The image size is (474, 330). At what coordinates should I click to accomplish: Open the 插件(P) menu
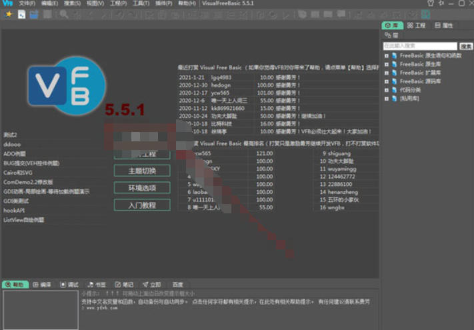(x=163, y=3)
